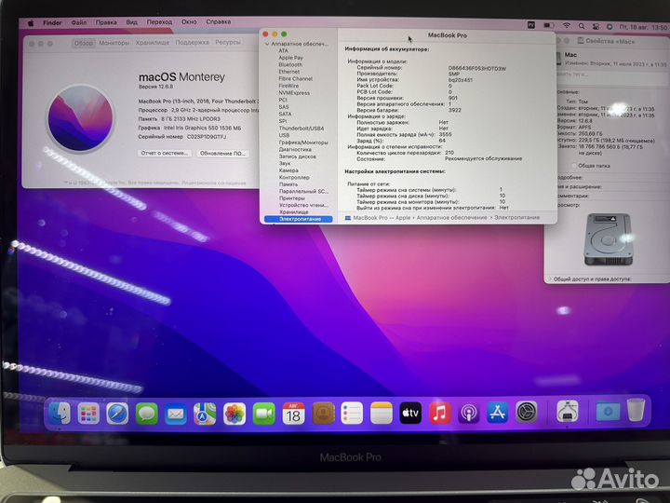670x503 pixels.
Task: Select Хранилище in the hardware list
Action: (x=293, y=212)
